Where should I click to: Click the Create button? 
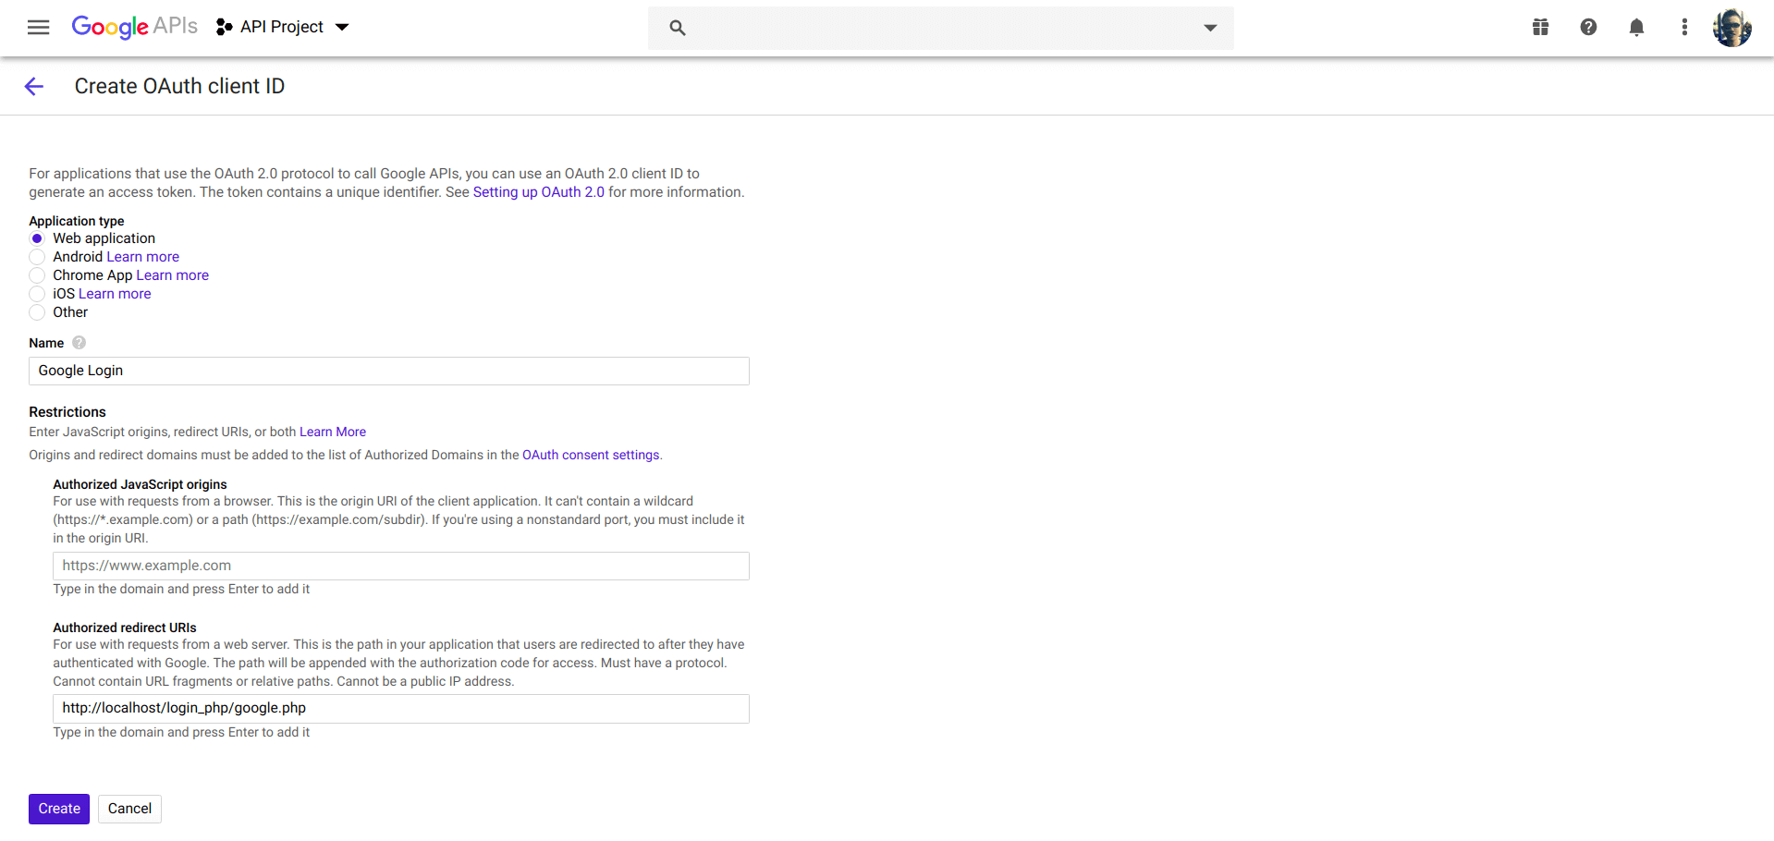59,809
